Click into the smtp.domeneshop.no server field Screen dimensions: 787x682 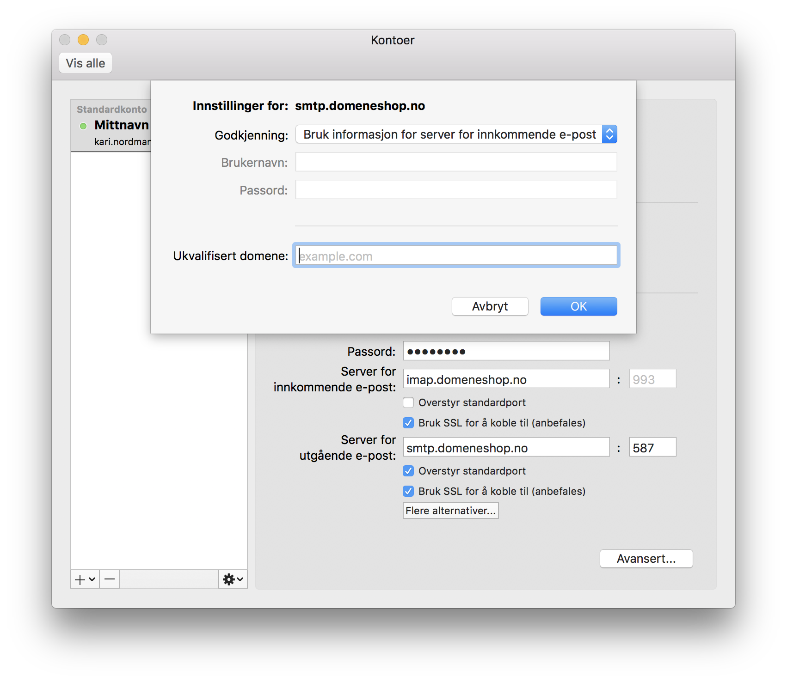[506, 447]
